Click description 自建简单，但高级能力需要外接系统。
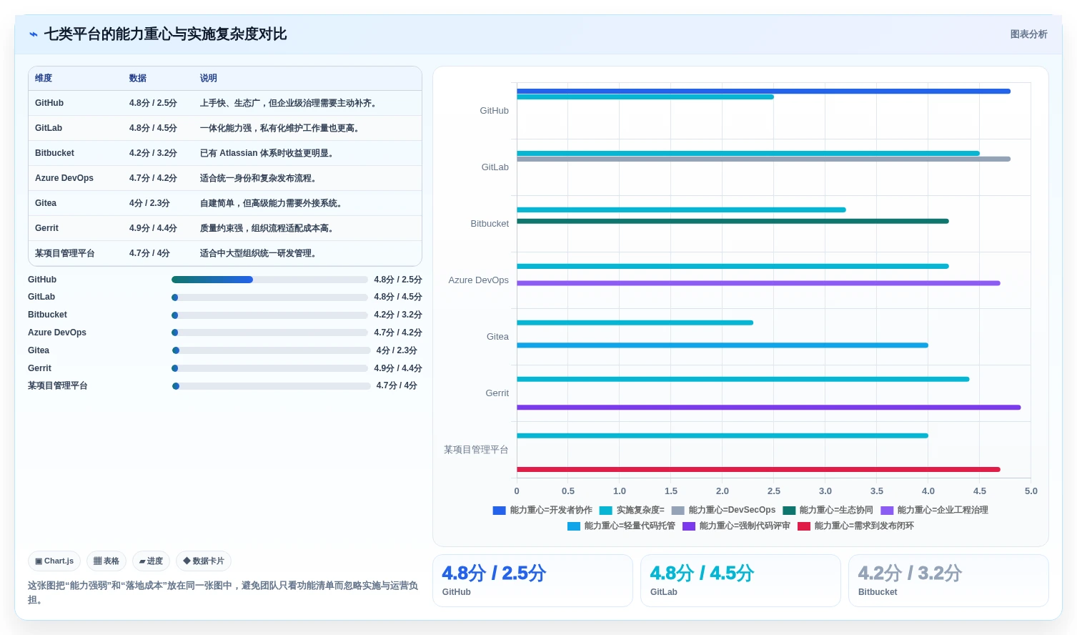The image size is (1077, 635). pyautogui.click(x=271, y=203)
